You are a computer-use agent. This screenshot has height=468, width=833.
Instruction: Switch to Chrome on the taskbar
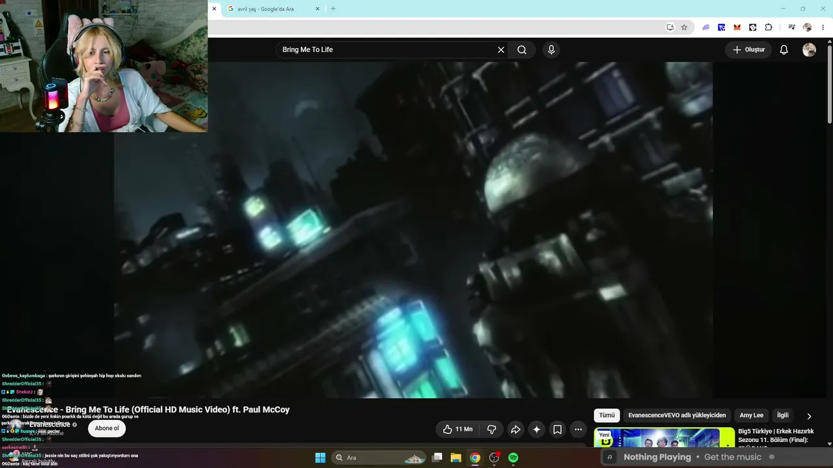475,458
